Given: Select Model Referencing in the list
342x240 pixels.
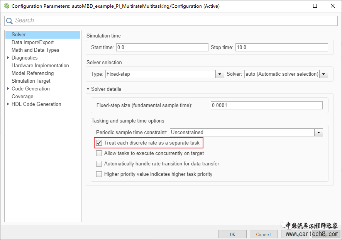Looking at the screenshot, I should pos(32,73).
